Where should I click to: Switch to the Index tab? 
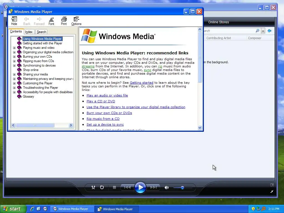pyautogui.click(x=29, y=32)
